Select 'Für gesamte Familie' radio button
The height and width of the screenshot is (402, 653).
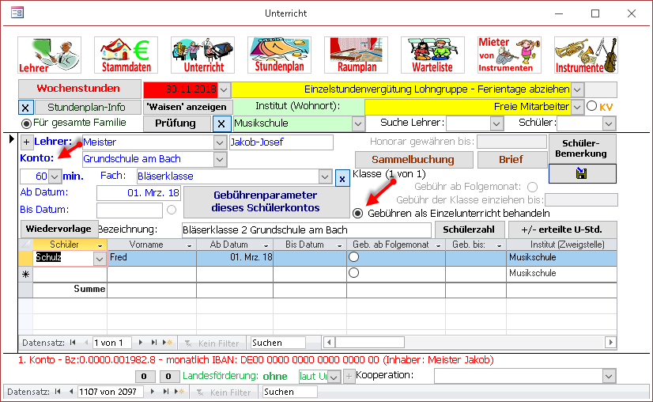coord(26,123)
